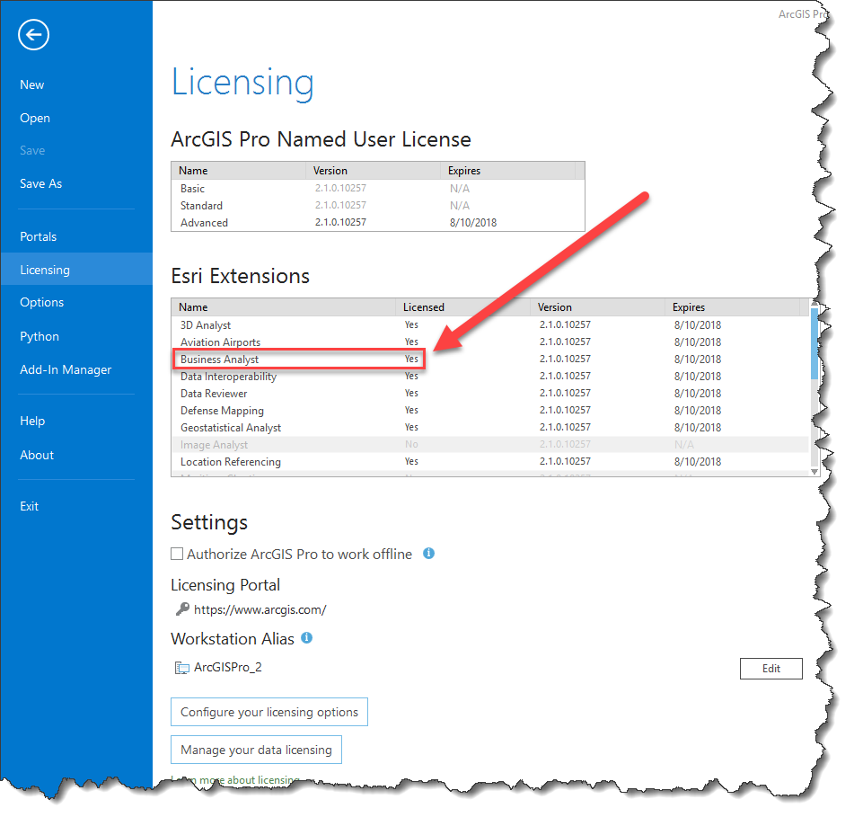Select the Defense Mapping extension row
This screenshot has width=854, height=817.
coord(490,411)
